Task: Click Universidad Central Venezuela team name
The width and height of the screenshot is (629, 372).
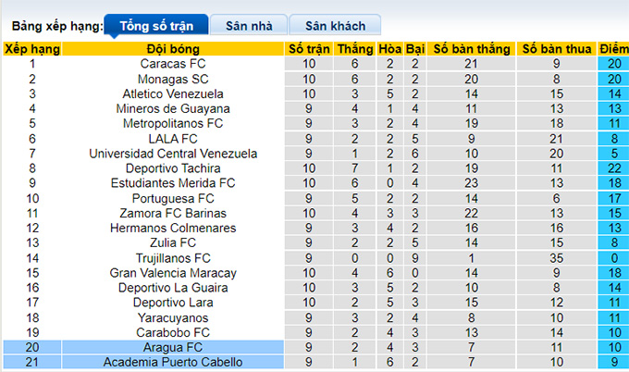Action: click(x=173, y=154)
